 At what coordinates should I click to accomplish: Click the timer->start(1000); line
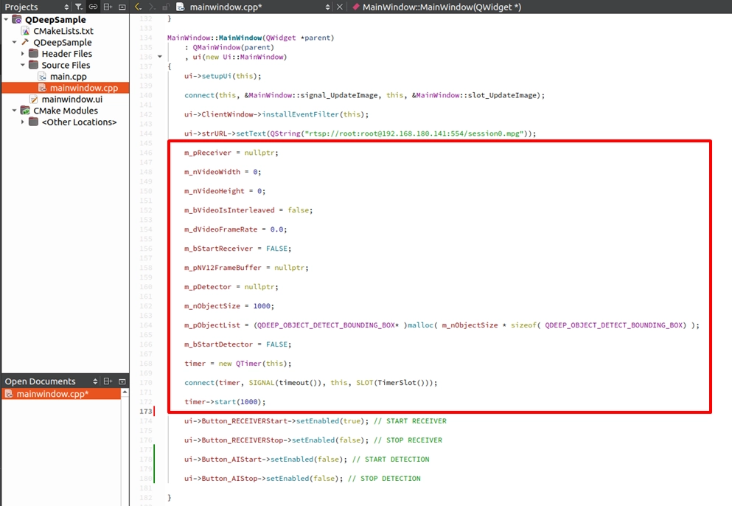click(225, 401)
